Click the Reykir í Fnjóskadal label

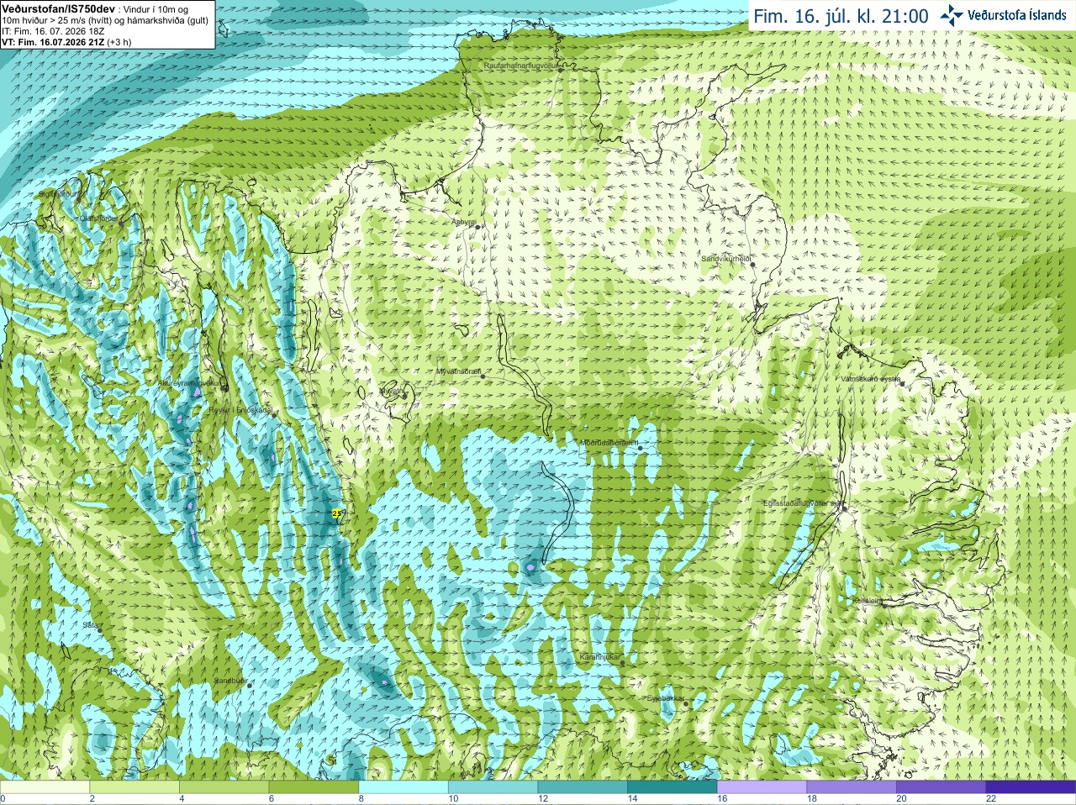tap(240, 410)
